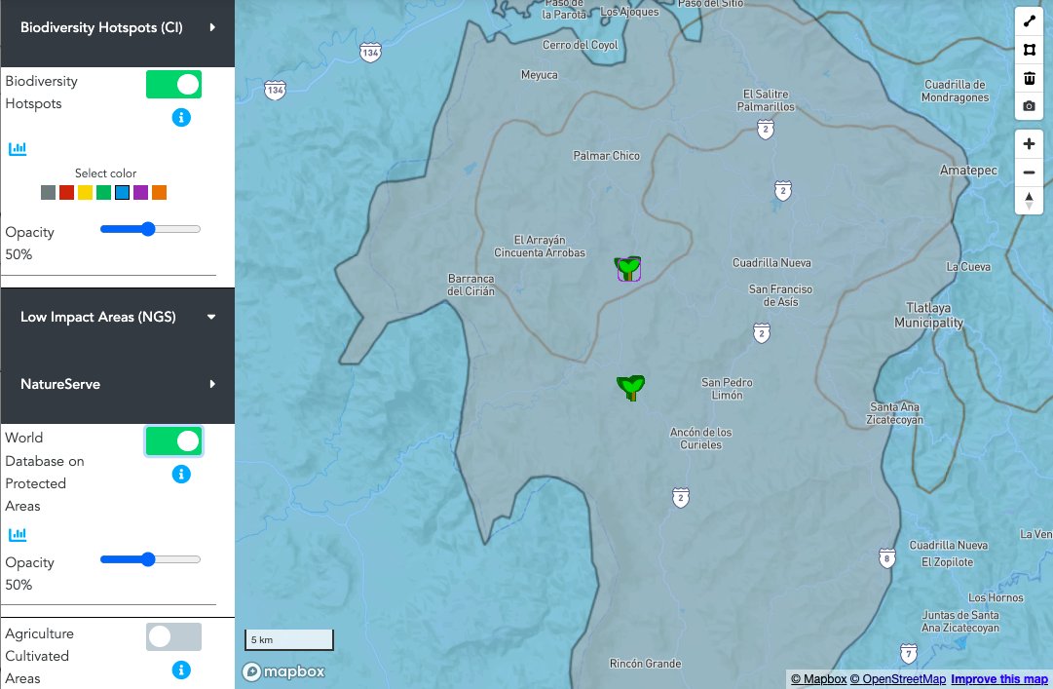The image size is (1053, 689).
Task: Choose the purple color swatch
Action: pos(140,193)
